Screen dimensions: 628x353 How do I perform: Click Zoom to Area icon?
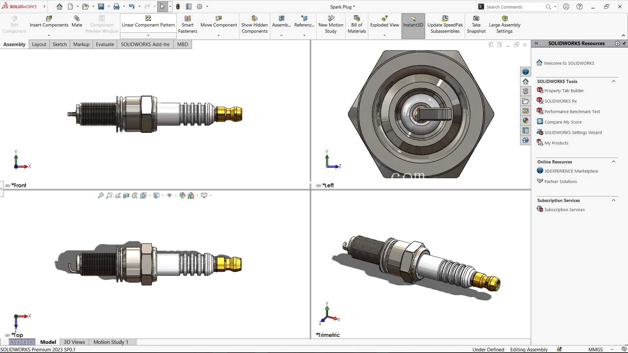point(109,195)
